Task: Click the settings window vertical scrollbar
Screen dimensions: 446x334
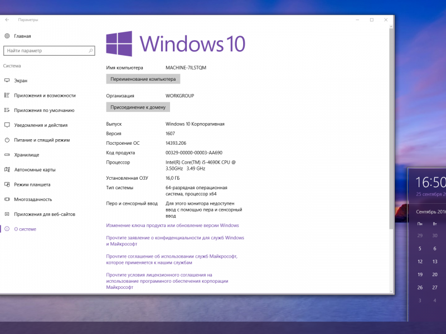Action: point(391,129)
